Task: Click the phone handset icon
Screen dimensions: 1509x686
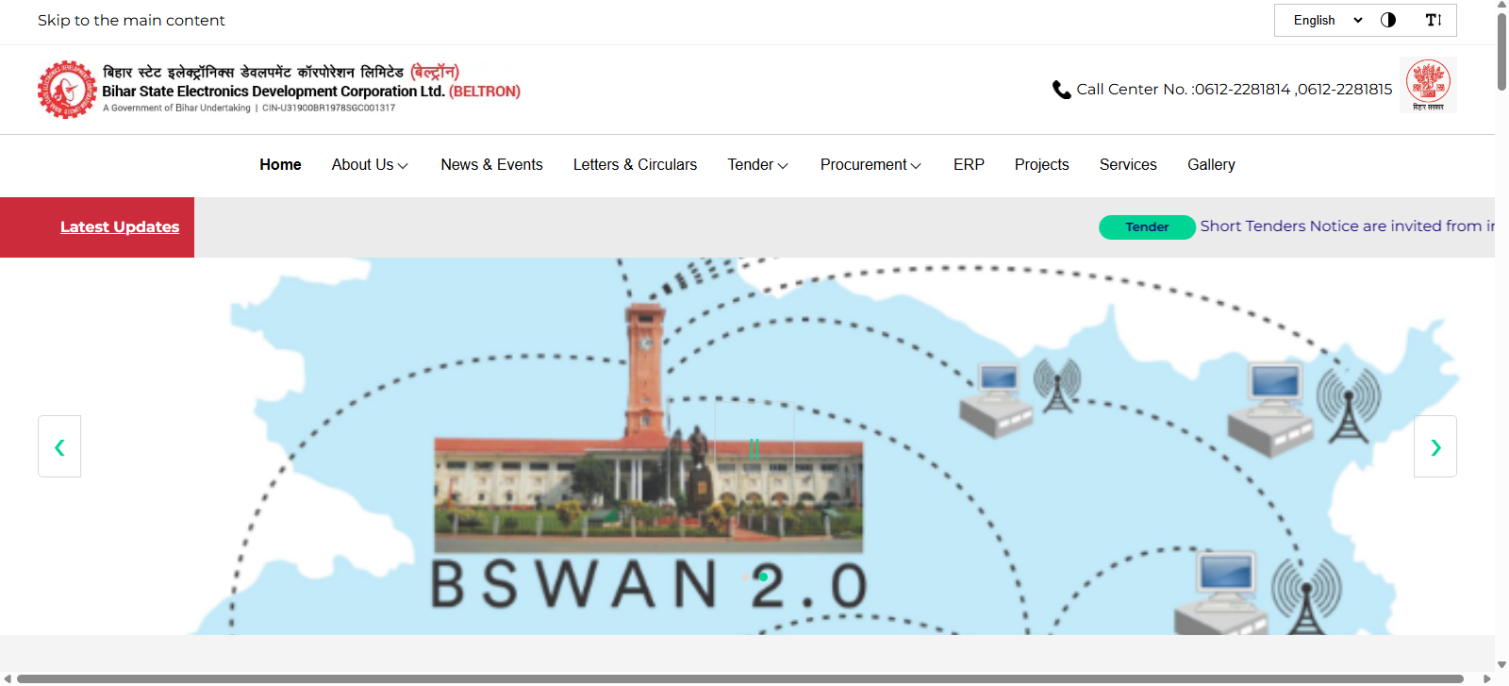Action: click(1062, 90)
